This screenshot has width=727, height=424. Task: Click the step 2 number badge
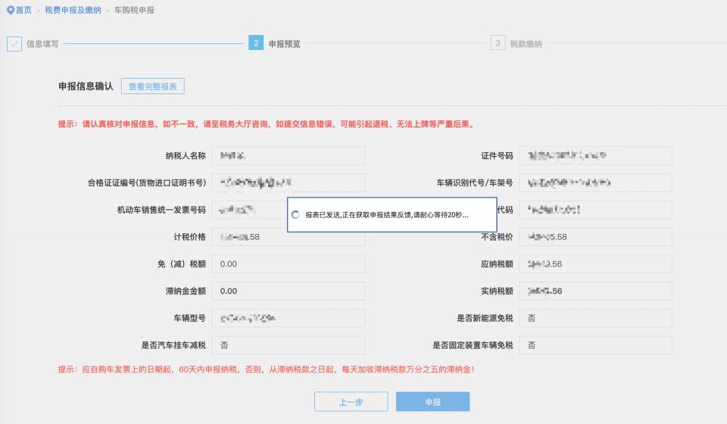coord(256,42)
